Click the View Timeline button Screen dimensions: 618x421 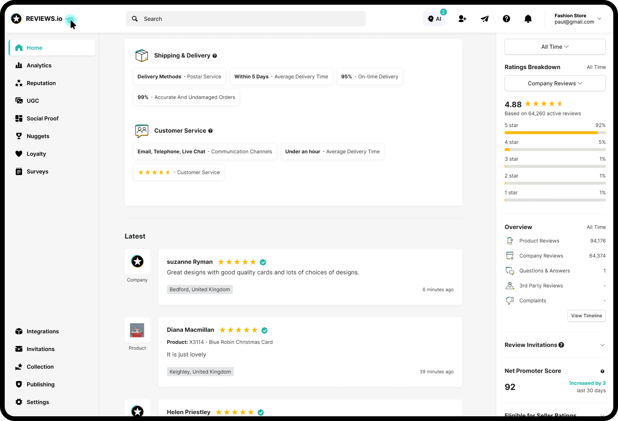point(586,316)
